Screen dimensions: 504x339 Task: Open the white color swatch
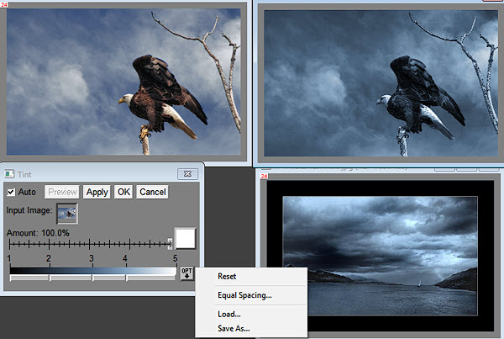[185, 238]
